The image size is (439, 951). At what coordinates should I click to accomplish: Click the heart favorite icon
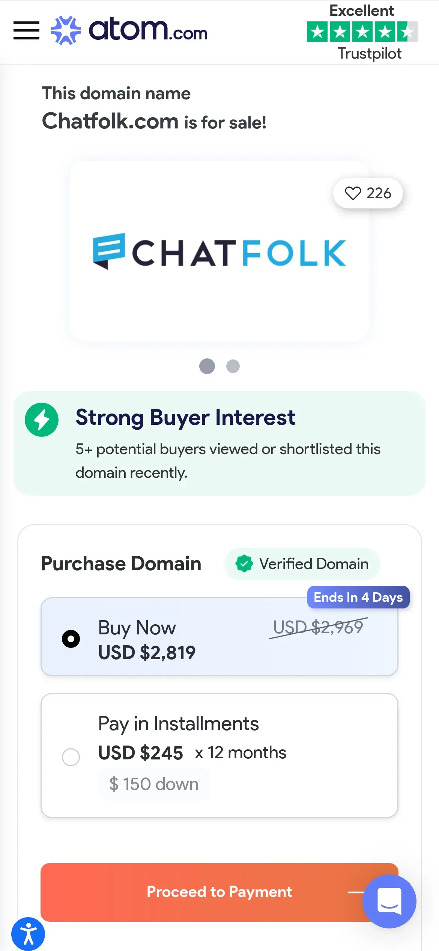(353, 193)
